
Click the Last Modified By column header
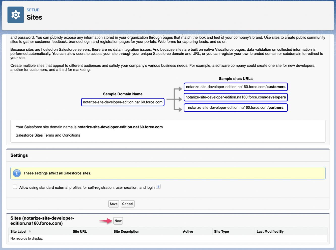coord(270,231)
